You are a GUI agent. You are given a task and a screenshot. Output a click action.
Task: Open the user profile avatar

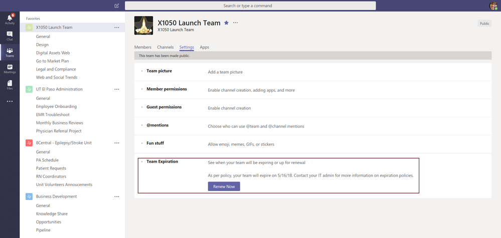(x=493, y=5)
